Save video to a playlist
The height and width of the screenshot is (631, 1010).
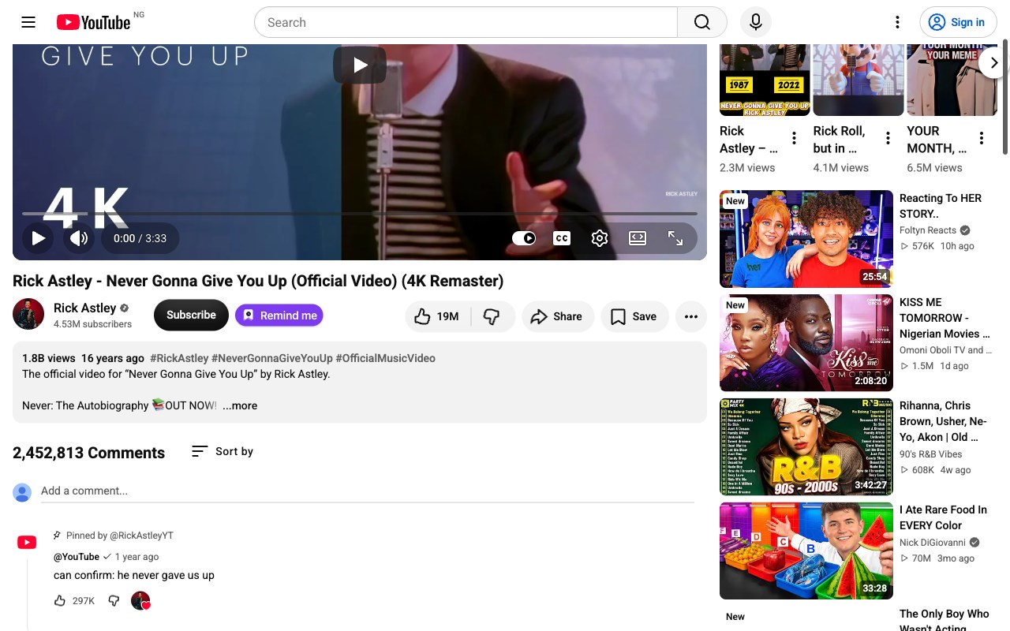click(634, 316)
